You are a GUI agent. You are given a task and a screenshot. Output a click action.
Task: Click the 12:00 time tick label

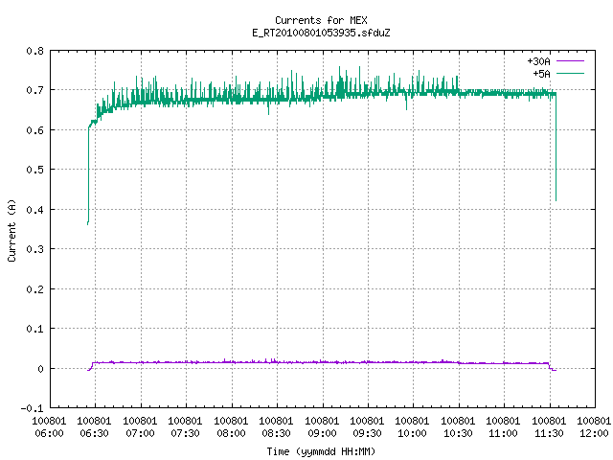coord(594,433)
